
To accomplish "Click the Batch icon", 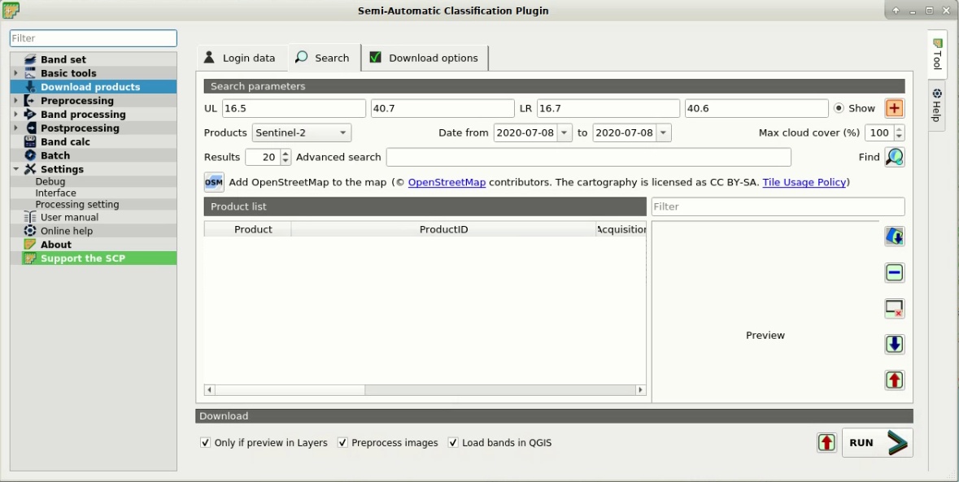I will click(x=30, y=155).
